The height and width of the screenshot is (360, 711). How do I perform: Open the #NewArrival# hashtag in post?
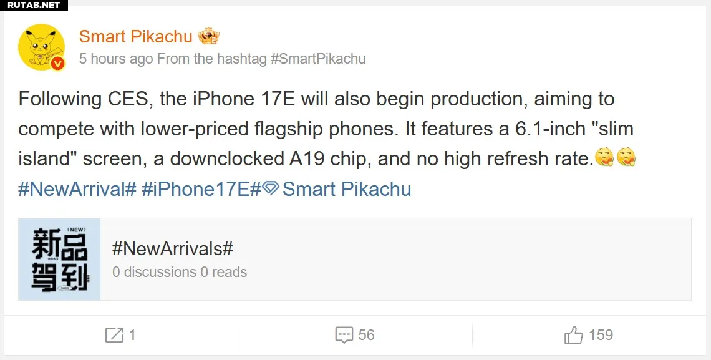(x=77, y=189)
